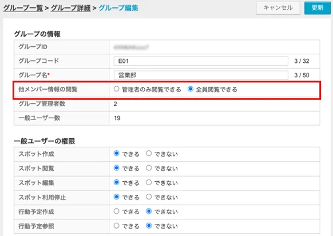Set 行動予定作成 to できない
Screen dimensions: 333x236
[149, 211]
